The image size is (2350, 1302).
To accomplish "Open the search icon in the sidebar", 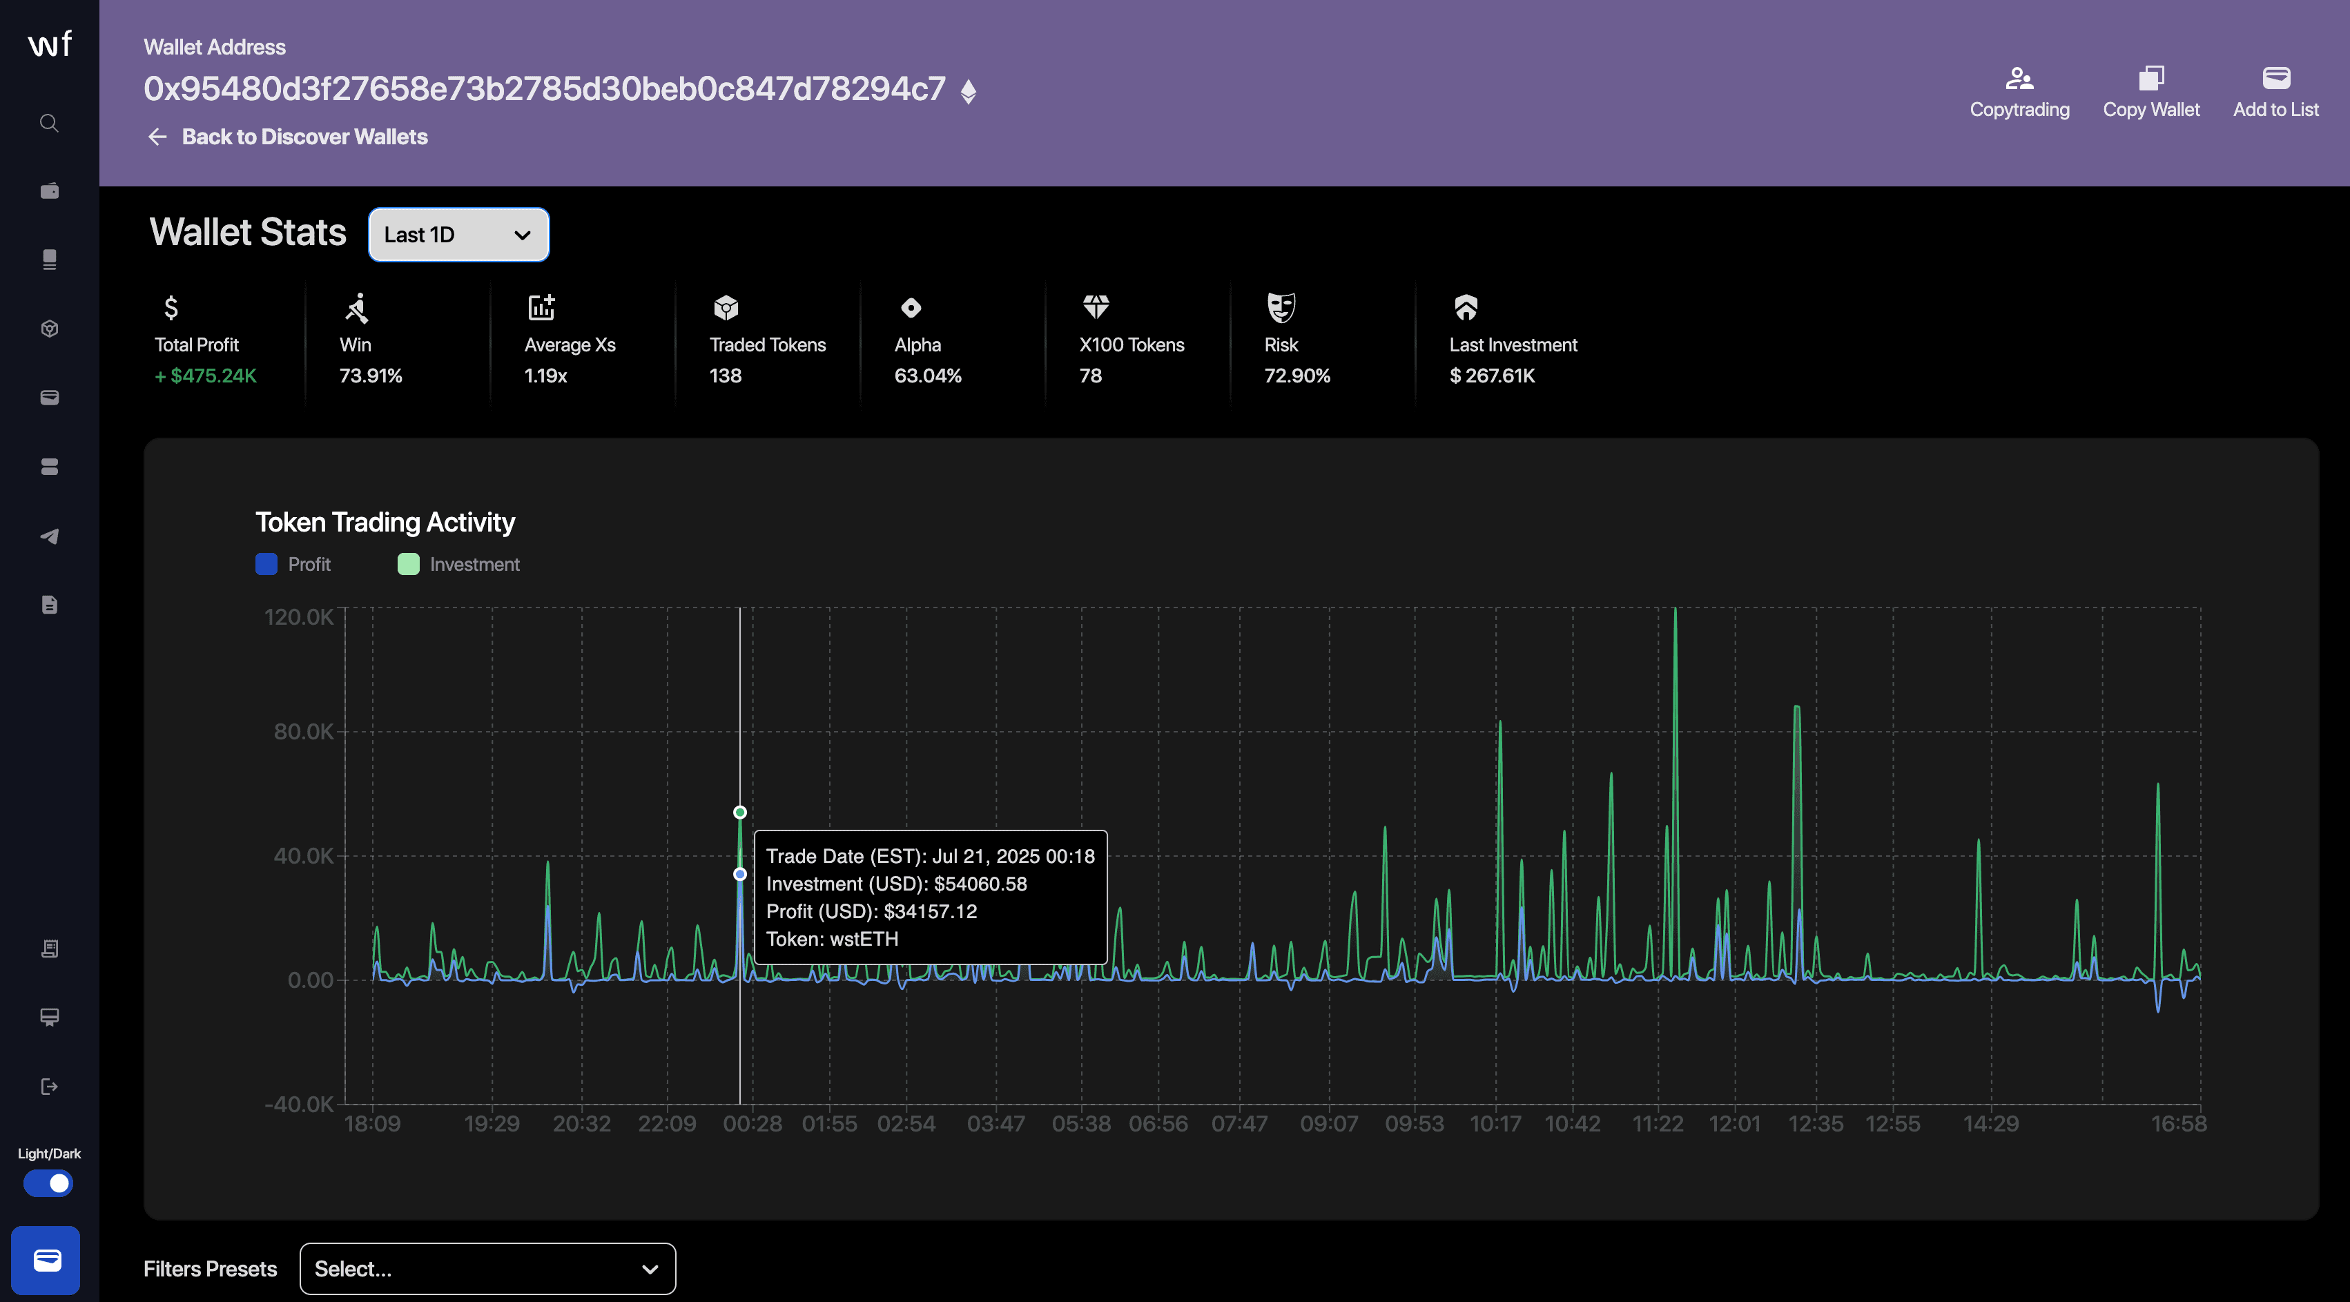I will (x=48, y=123).
